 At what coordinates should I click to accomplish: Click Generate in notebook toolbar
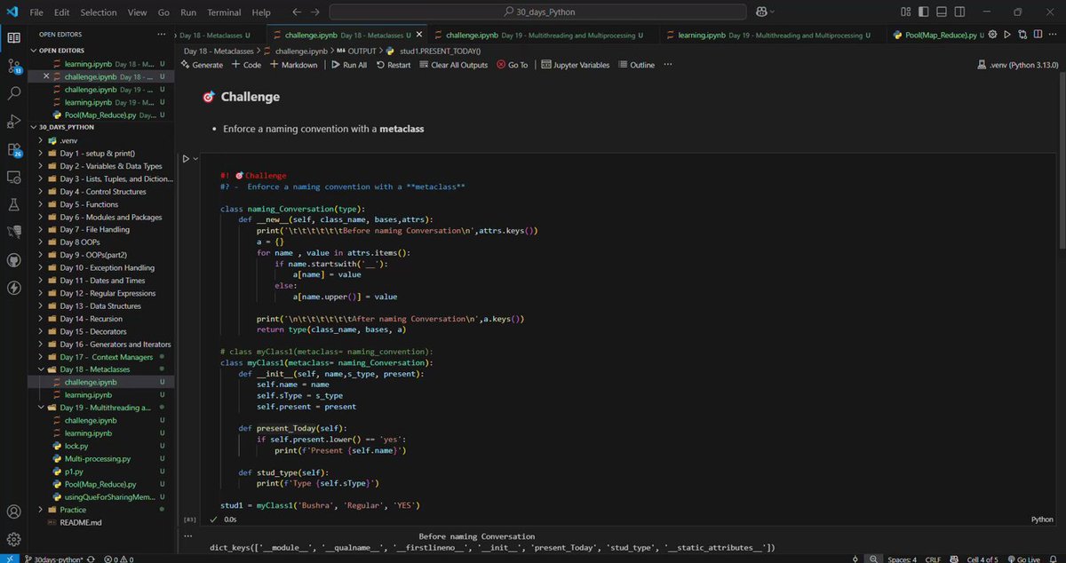[x=202, y=65]
